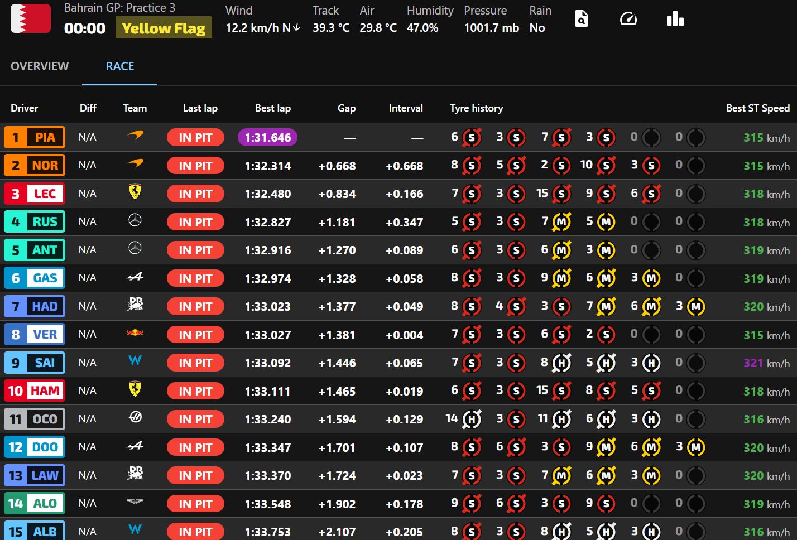The height and width of the screenshot is (540, 797).
Task: Click the purple 1:31.646 best lap badge
Action: click(x=268, y=138)
